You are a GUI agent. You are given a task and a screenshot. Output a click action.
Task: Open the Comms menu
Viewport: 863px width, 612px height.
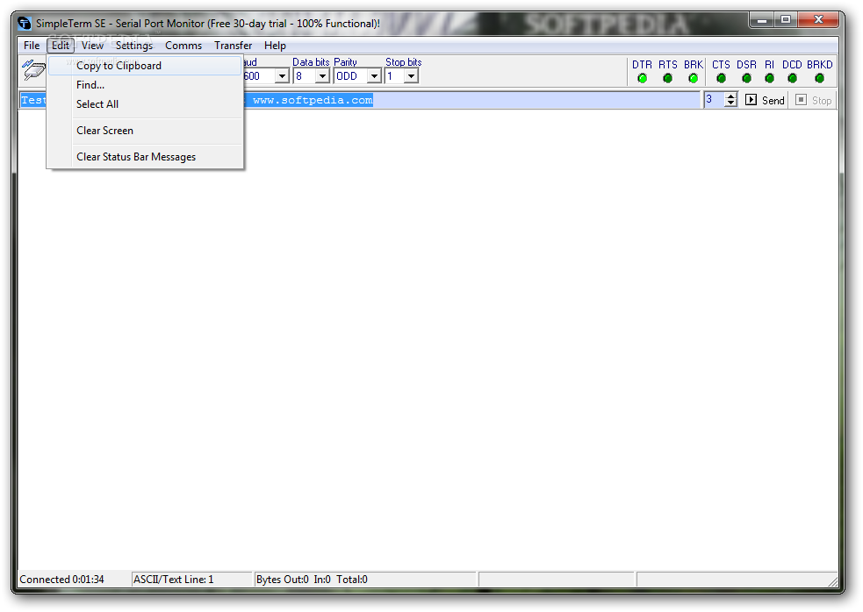coord(183,46)
